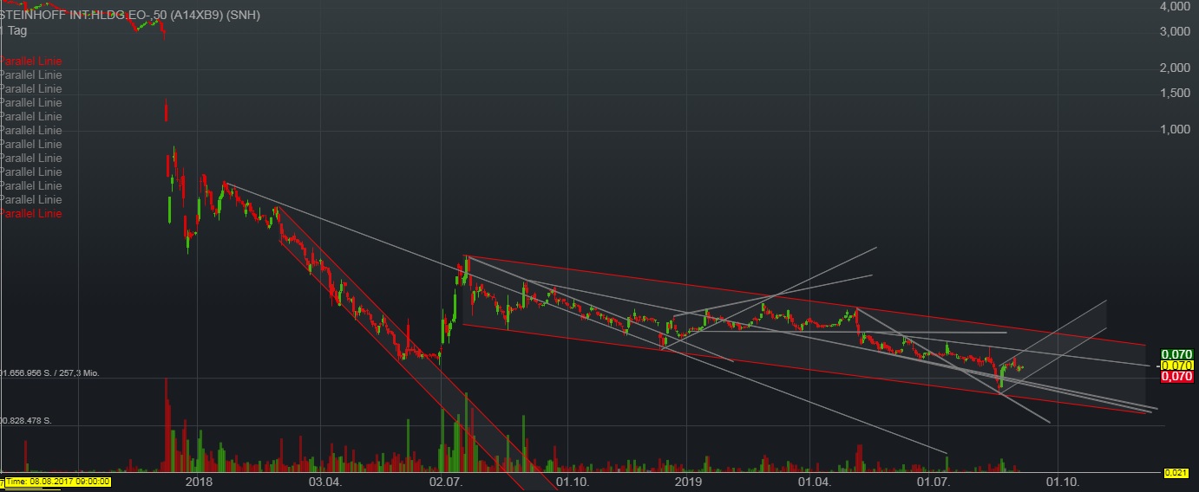Viewport: 1199px width, 492px height.
Task: Click the red 0,070 price tag
Action: [x=1176, y=377]
